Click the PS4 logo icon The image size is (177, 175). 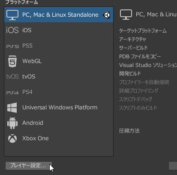(x=12, y=93)
